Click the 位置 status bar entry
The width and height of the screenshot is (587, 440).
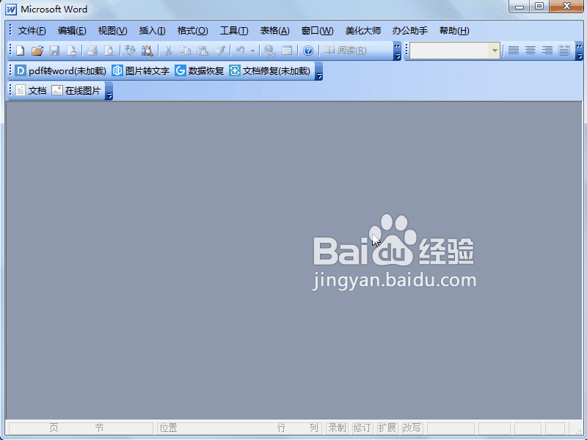pos(168,428)
